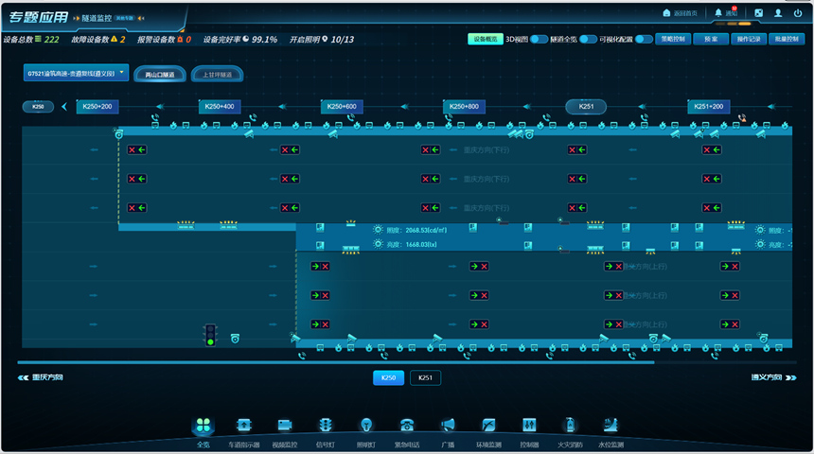This screenshot has width=814, height=454.
Task: Select the 紧急电话 emergency phone icon
Action: coord(407,426)
